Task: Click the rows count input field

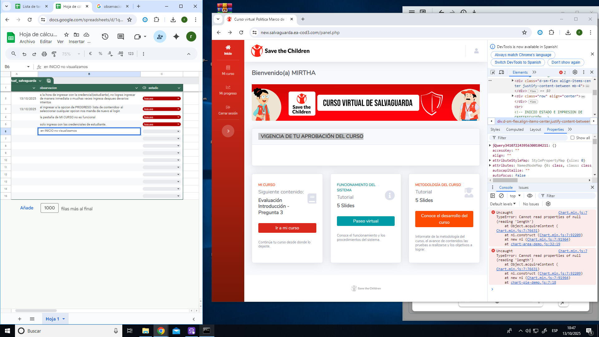Action: [x=49, y=208]
